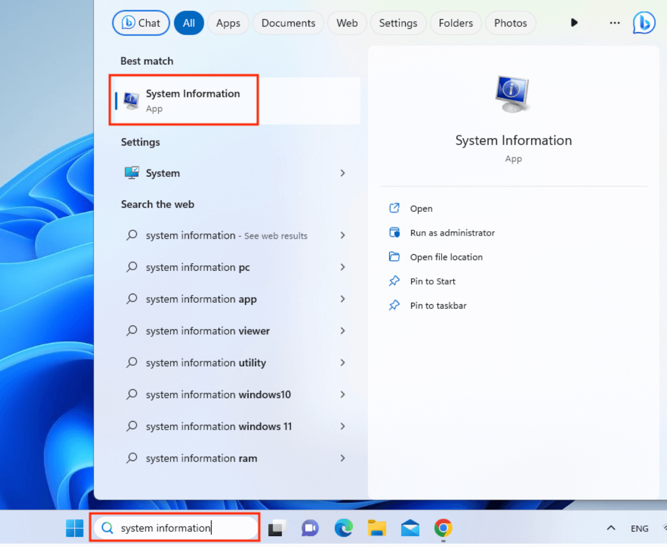
Task: Click Open in the app details pane
Action: (421, 209)
